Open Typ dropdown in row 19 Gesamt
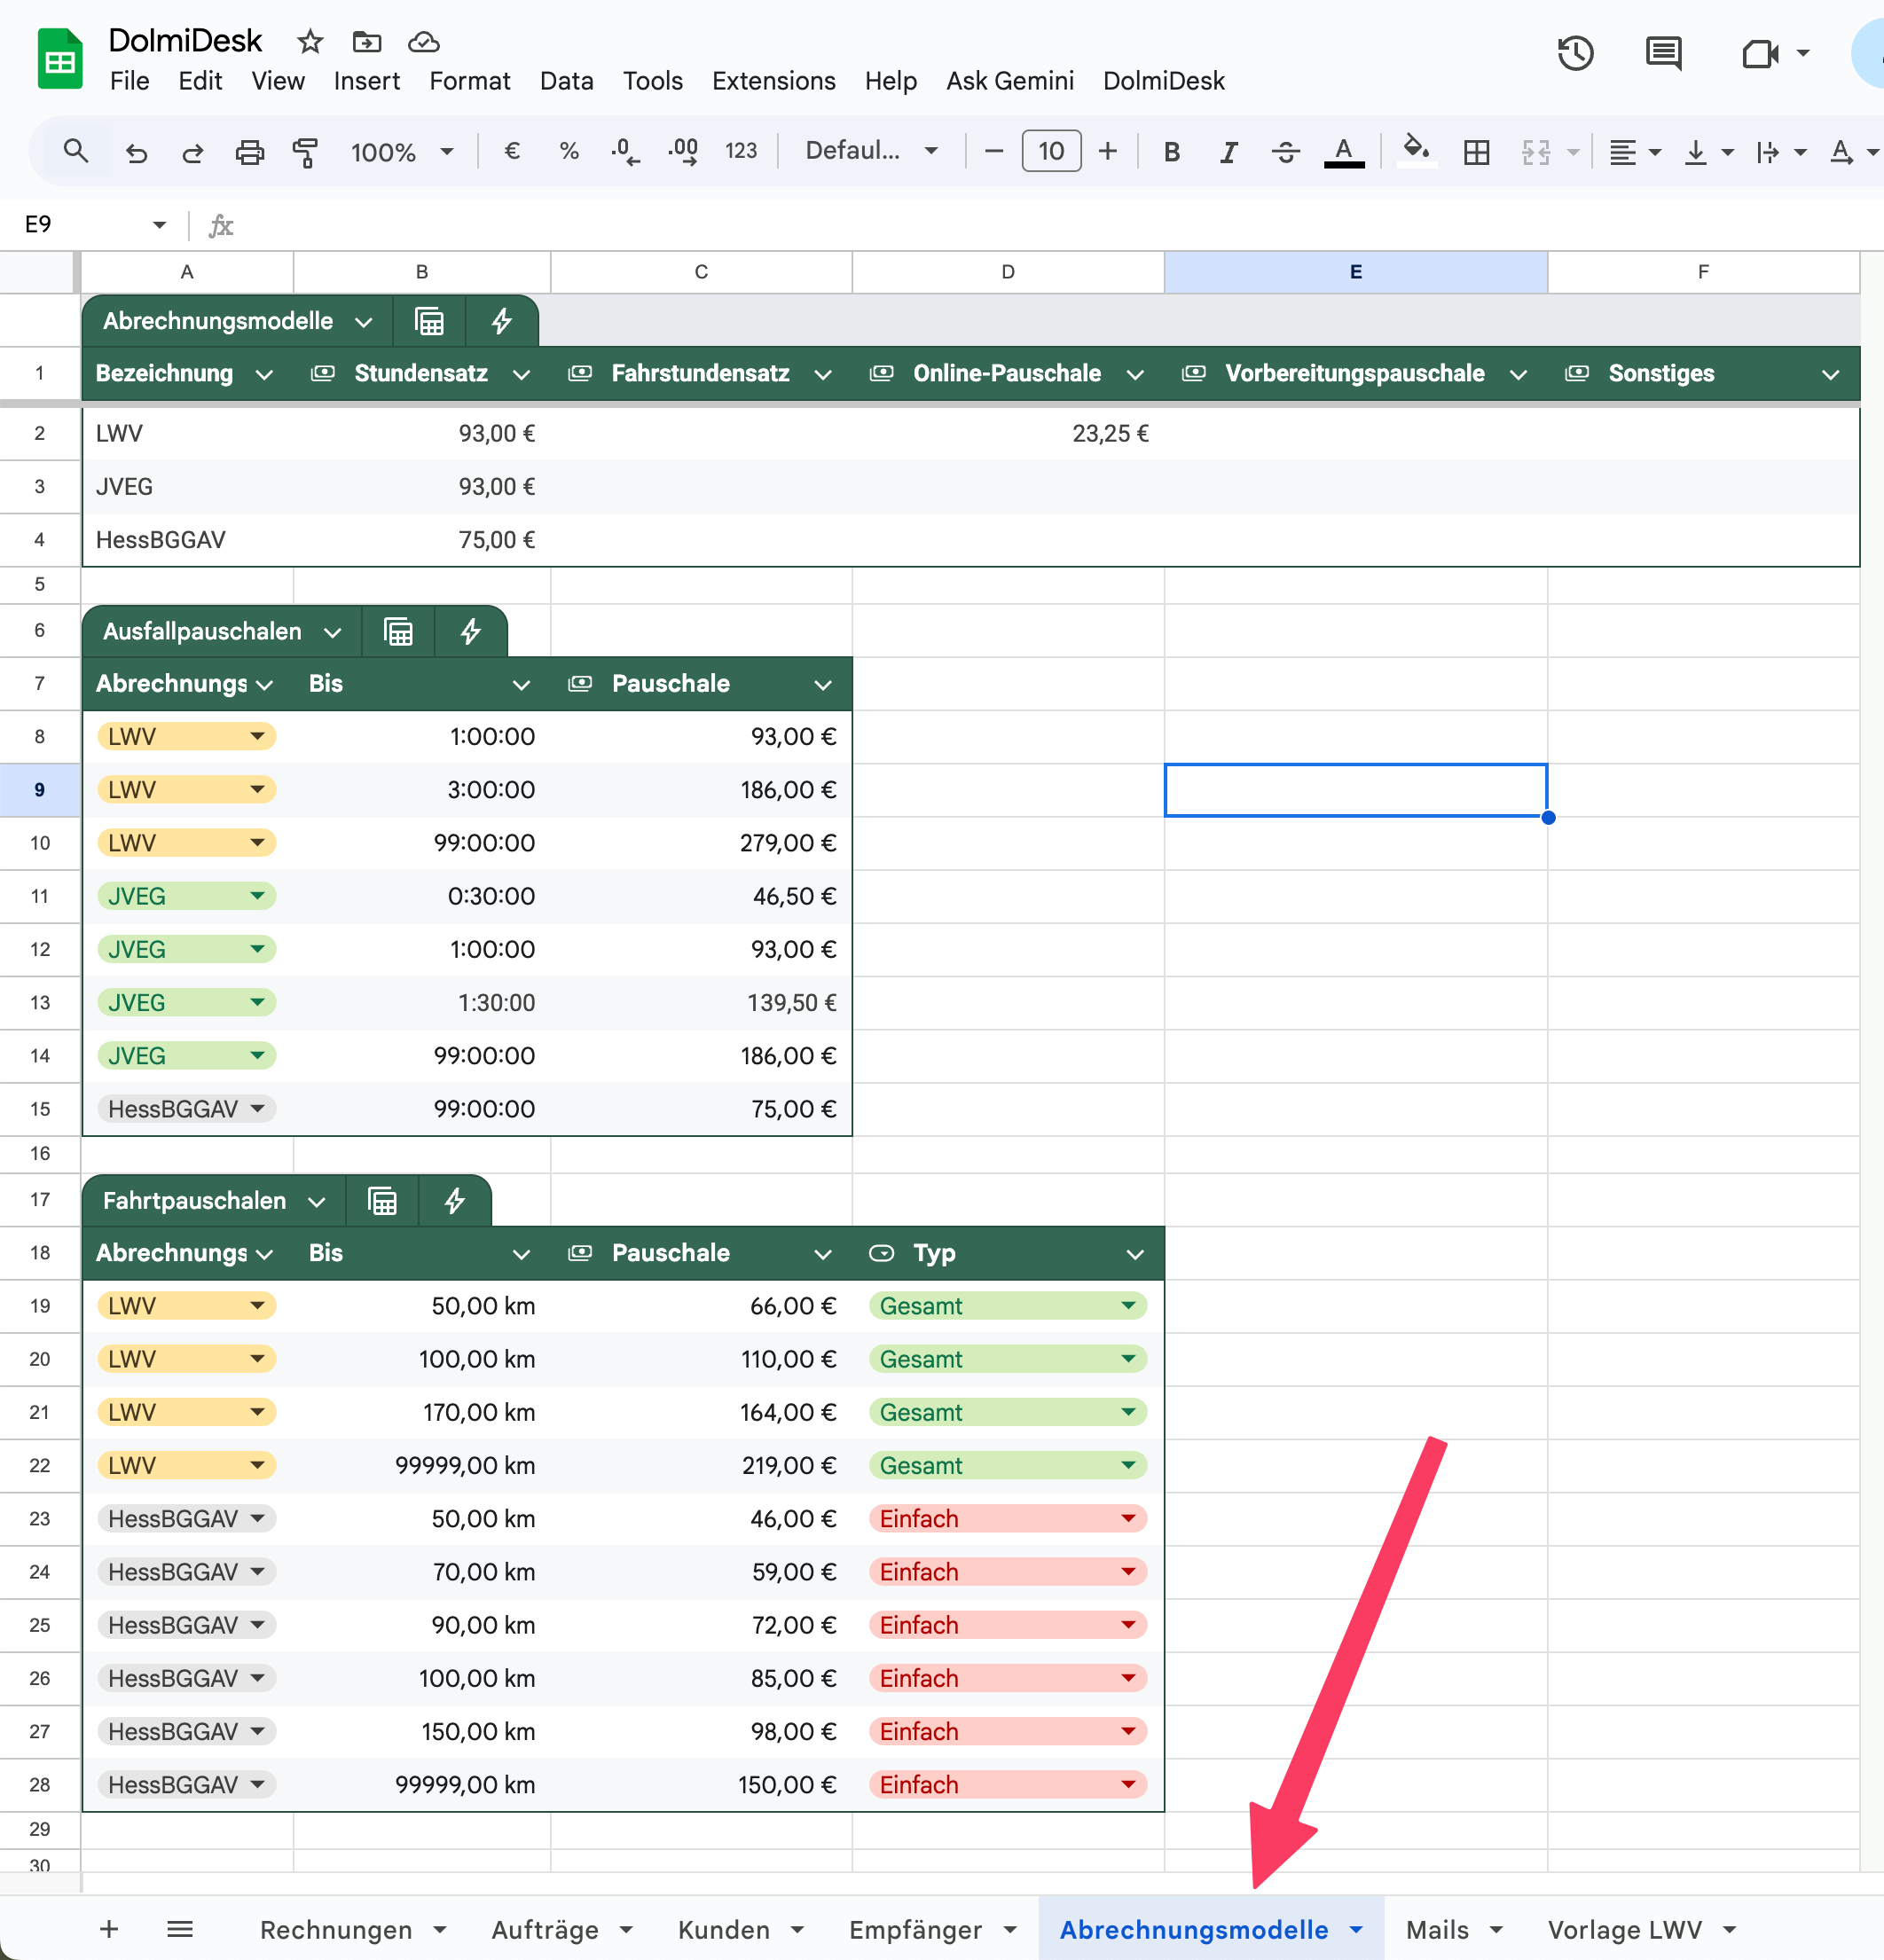Image resolution: width=1884 pixels, height=1960 pixels. click(x=1128, y=1306)
